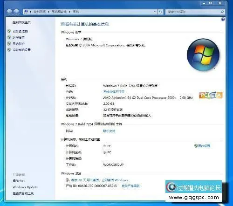
Task: Click the control panel icon in address bar
Action: click(26, 12)
